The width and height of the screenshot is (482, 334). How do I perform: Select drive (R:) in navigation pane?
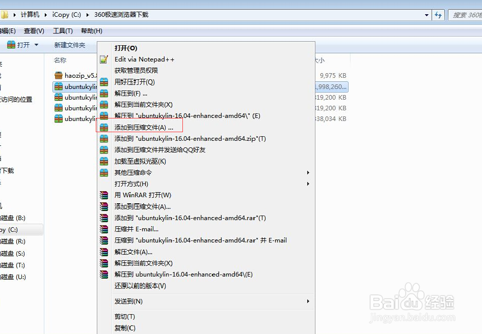[13, 241]
